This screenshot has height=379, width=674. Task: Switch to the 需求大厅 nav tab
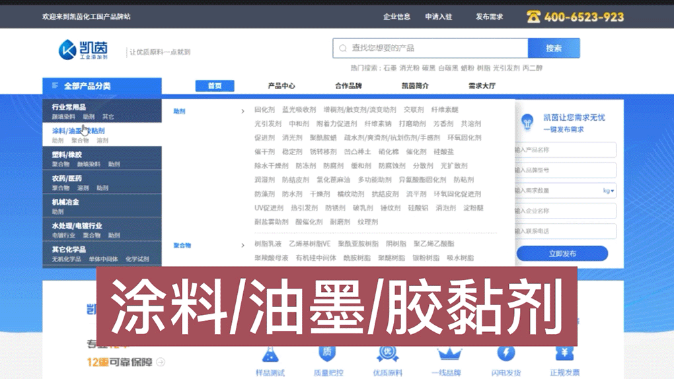482,86
